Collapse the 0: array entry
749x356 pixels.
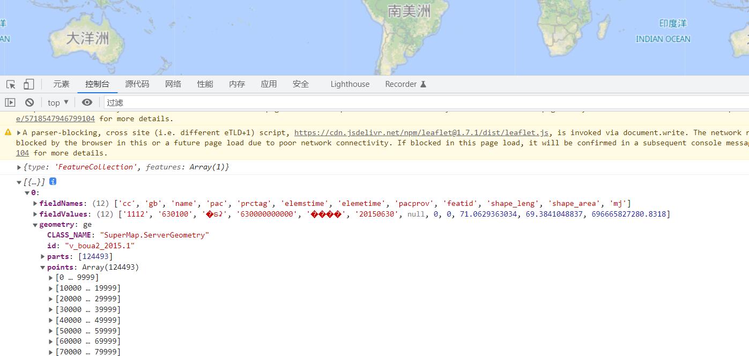[27, 193]
